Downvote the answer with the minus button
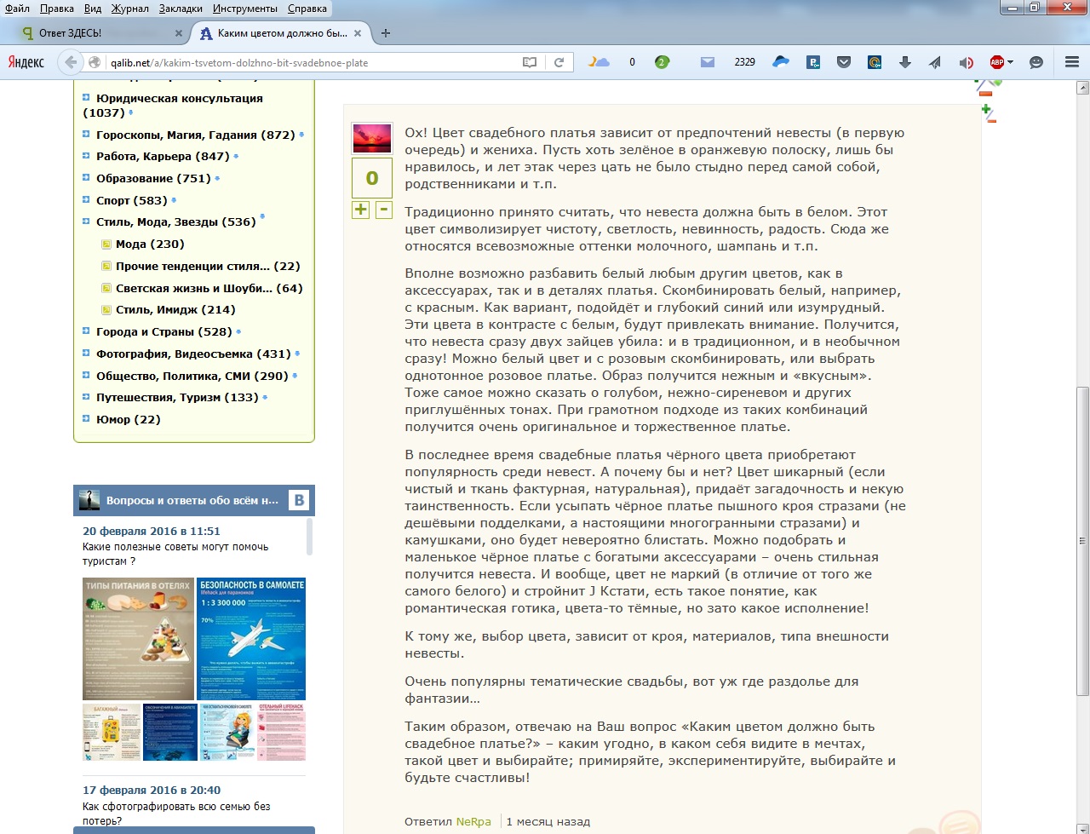The height and width of the screenshot is (834, 1090). pos(384,210)
